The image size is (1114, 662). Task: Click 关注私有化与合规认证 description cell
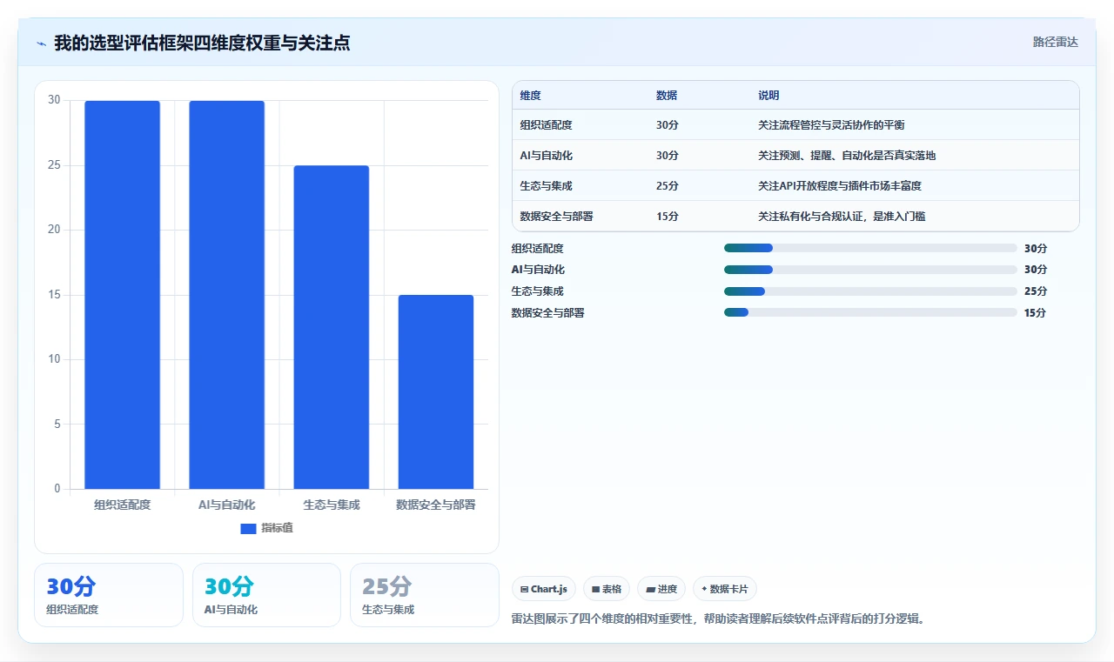point(842,217)
